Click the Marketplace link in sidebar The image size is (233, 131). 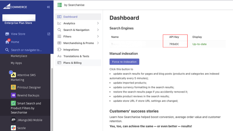19,56
